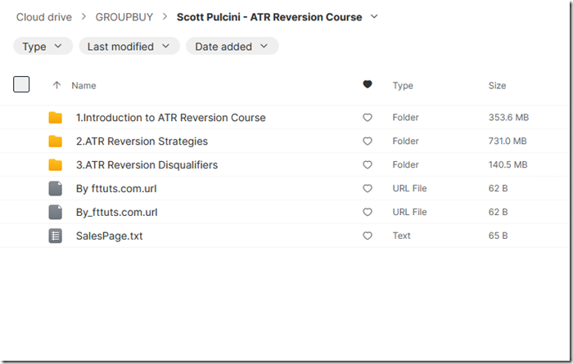Favourite the 1.Introduction to ATR Reversion Course folder

click(368, 118)
